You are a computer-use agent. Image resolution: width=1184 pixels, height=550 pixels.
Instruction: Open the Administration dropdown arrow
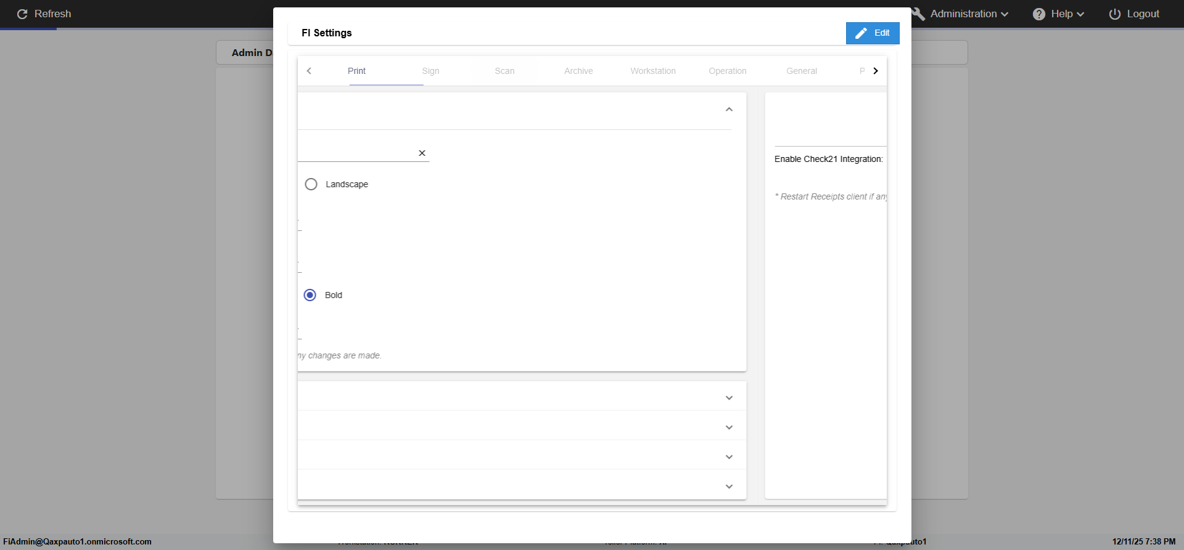point(1005,14)
